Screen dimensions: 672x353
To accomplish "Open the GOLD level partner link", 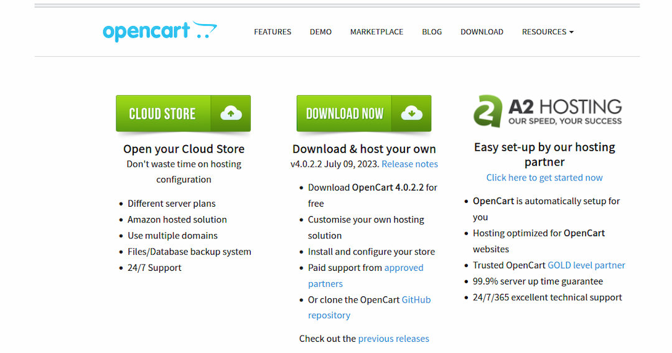I will tap(586, 265).
